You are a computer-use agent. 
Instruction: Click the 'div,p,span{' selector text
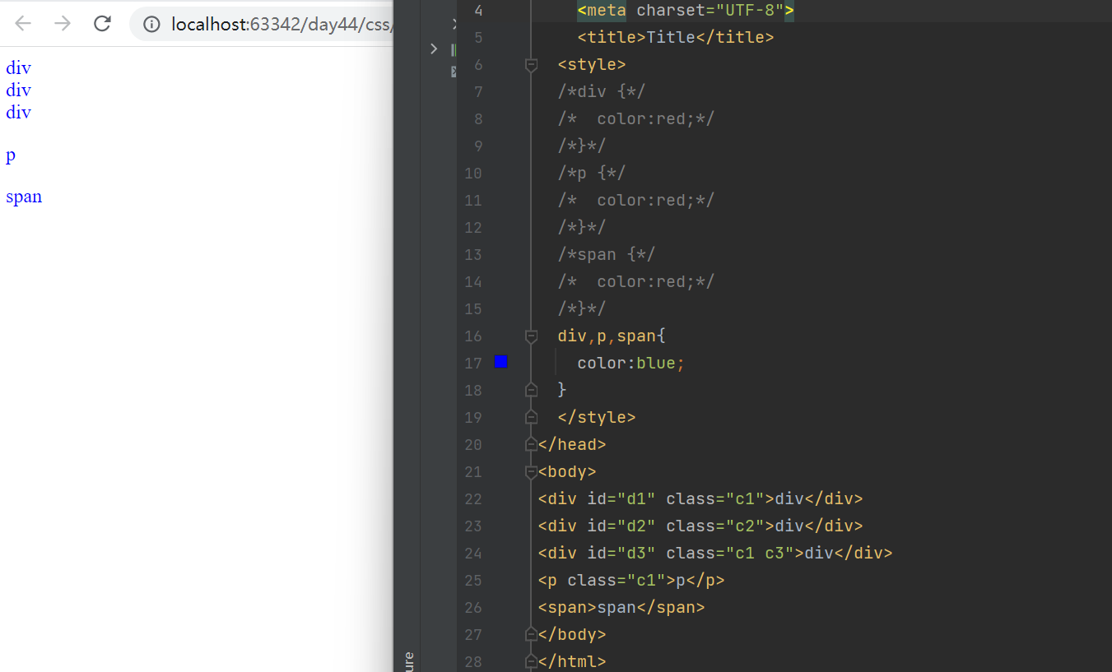click(x=611, y=336)
